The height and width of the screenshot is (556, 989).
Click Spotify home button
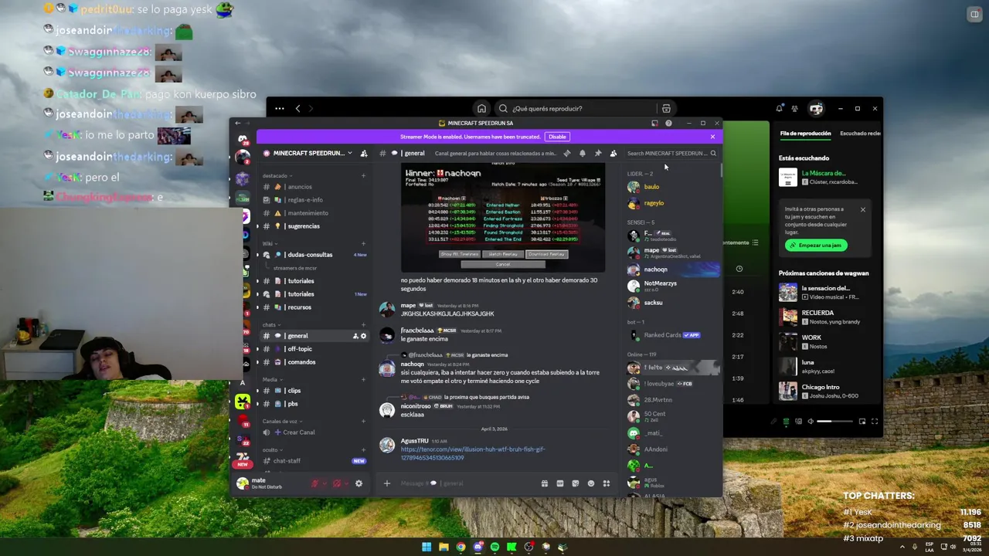[481, 109]
